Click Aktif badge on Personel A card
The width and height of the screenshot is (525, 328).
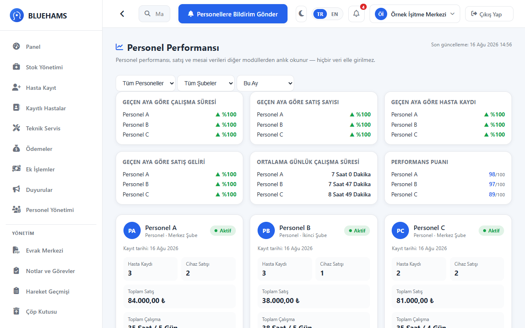click(223, 231)
